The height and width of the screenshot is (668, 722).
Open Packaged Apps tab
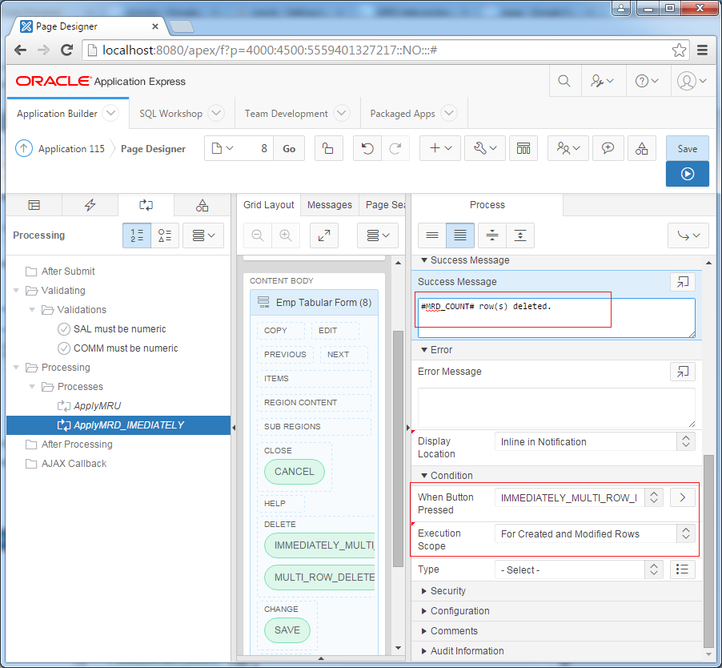[x=403, y=113]
